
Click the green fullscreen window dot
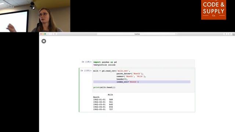point(45,34)
